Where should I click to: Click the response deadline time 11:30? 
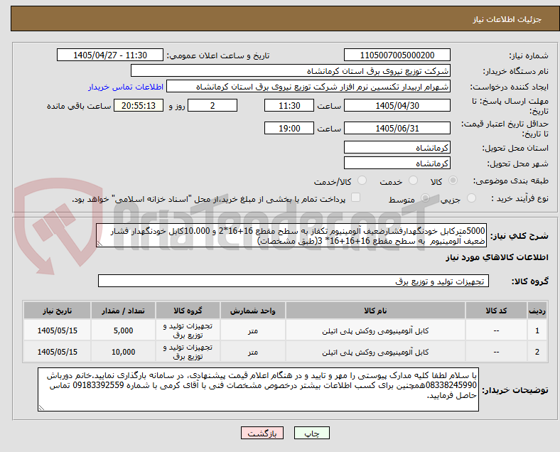pos(289,106)
